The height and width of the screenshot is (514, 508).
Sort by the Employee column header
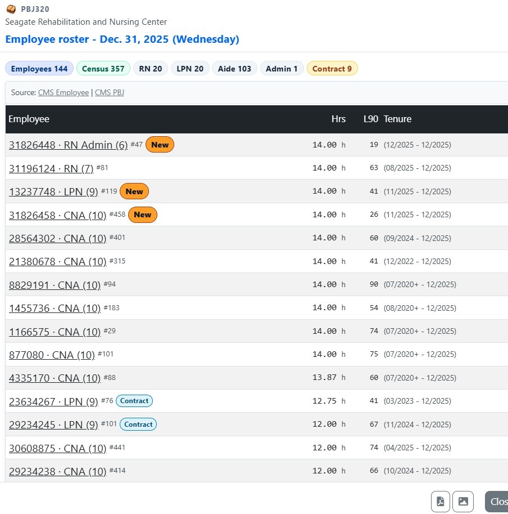(x=29, y=119)
